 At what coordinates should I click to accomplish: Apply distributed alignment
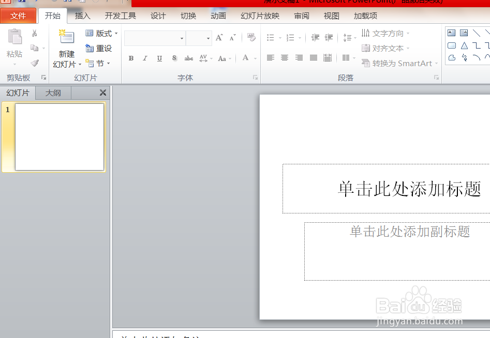point(328,58)
